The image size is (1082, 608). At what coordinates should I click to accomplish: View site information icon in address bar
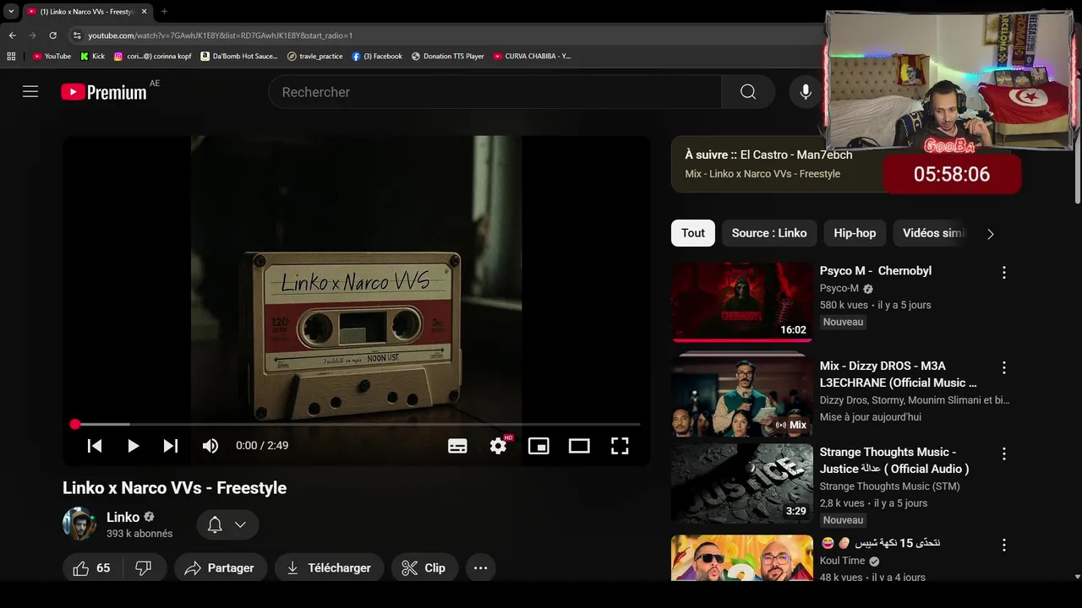click(x=77, y=35)
